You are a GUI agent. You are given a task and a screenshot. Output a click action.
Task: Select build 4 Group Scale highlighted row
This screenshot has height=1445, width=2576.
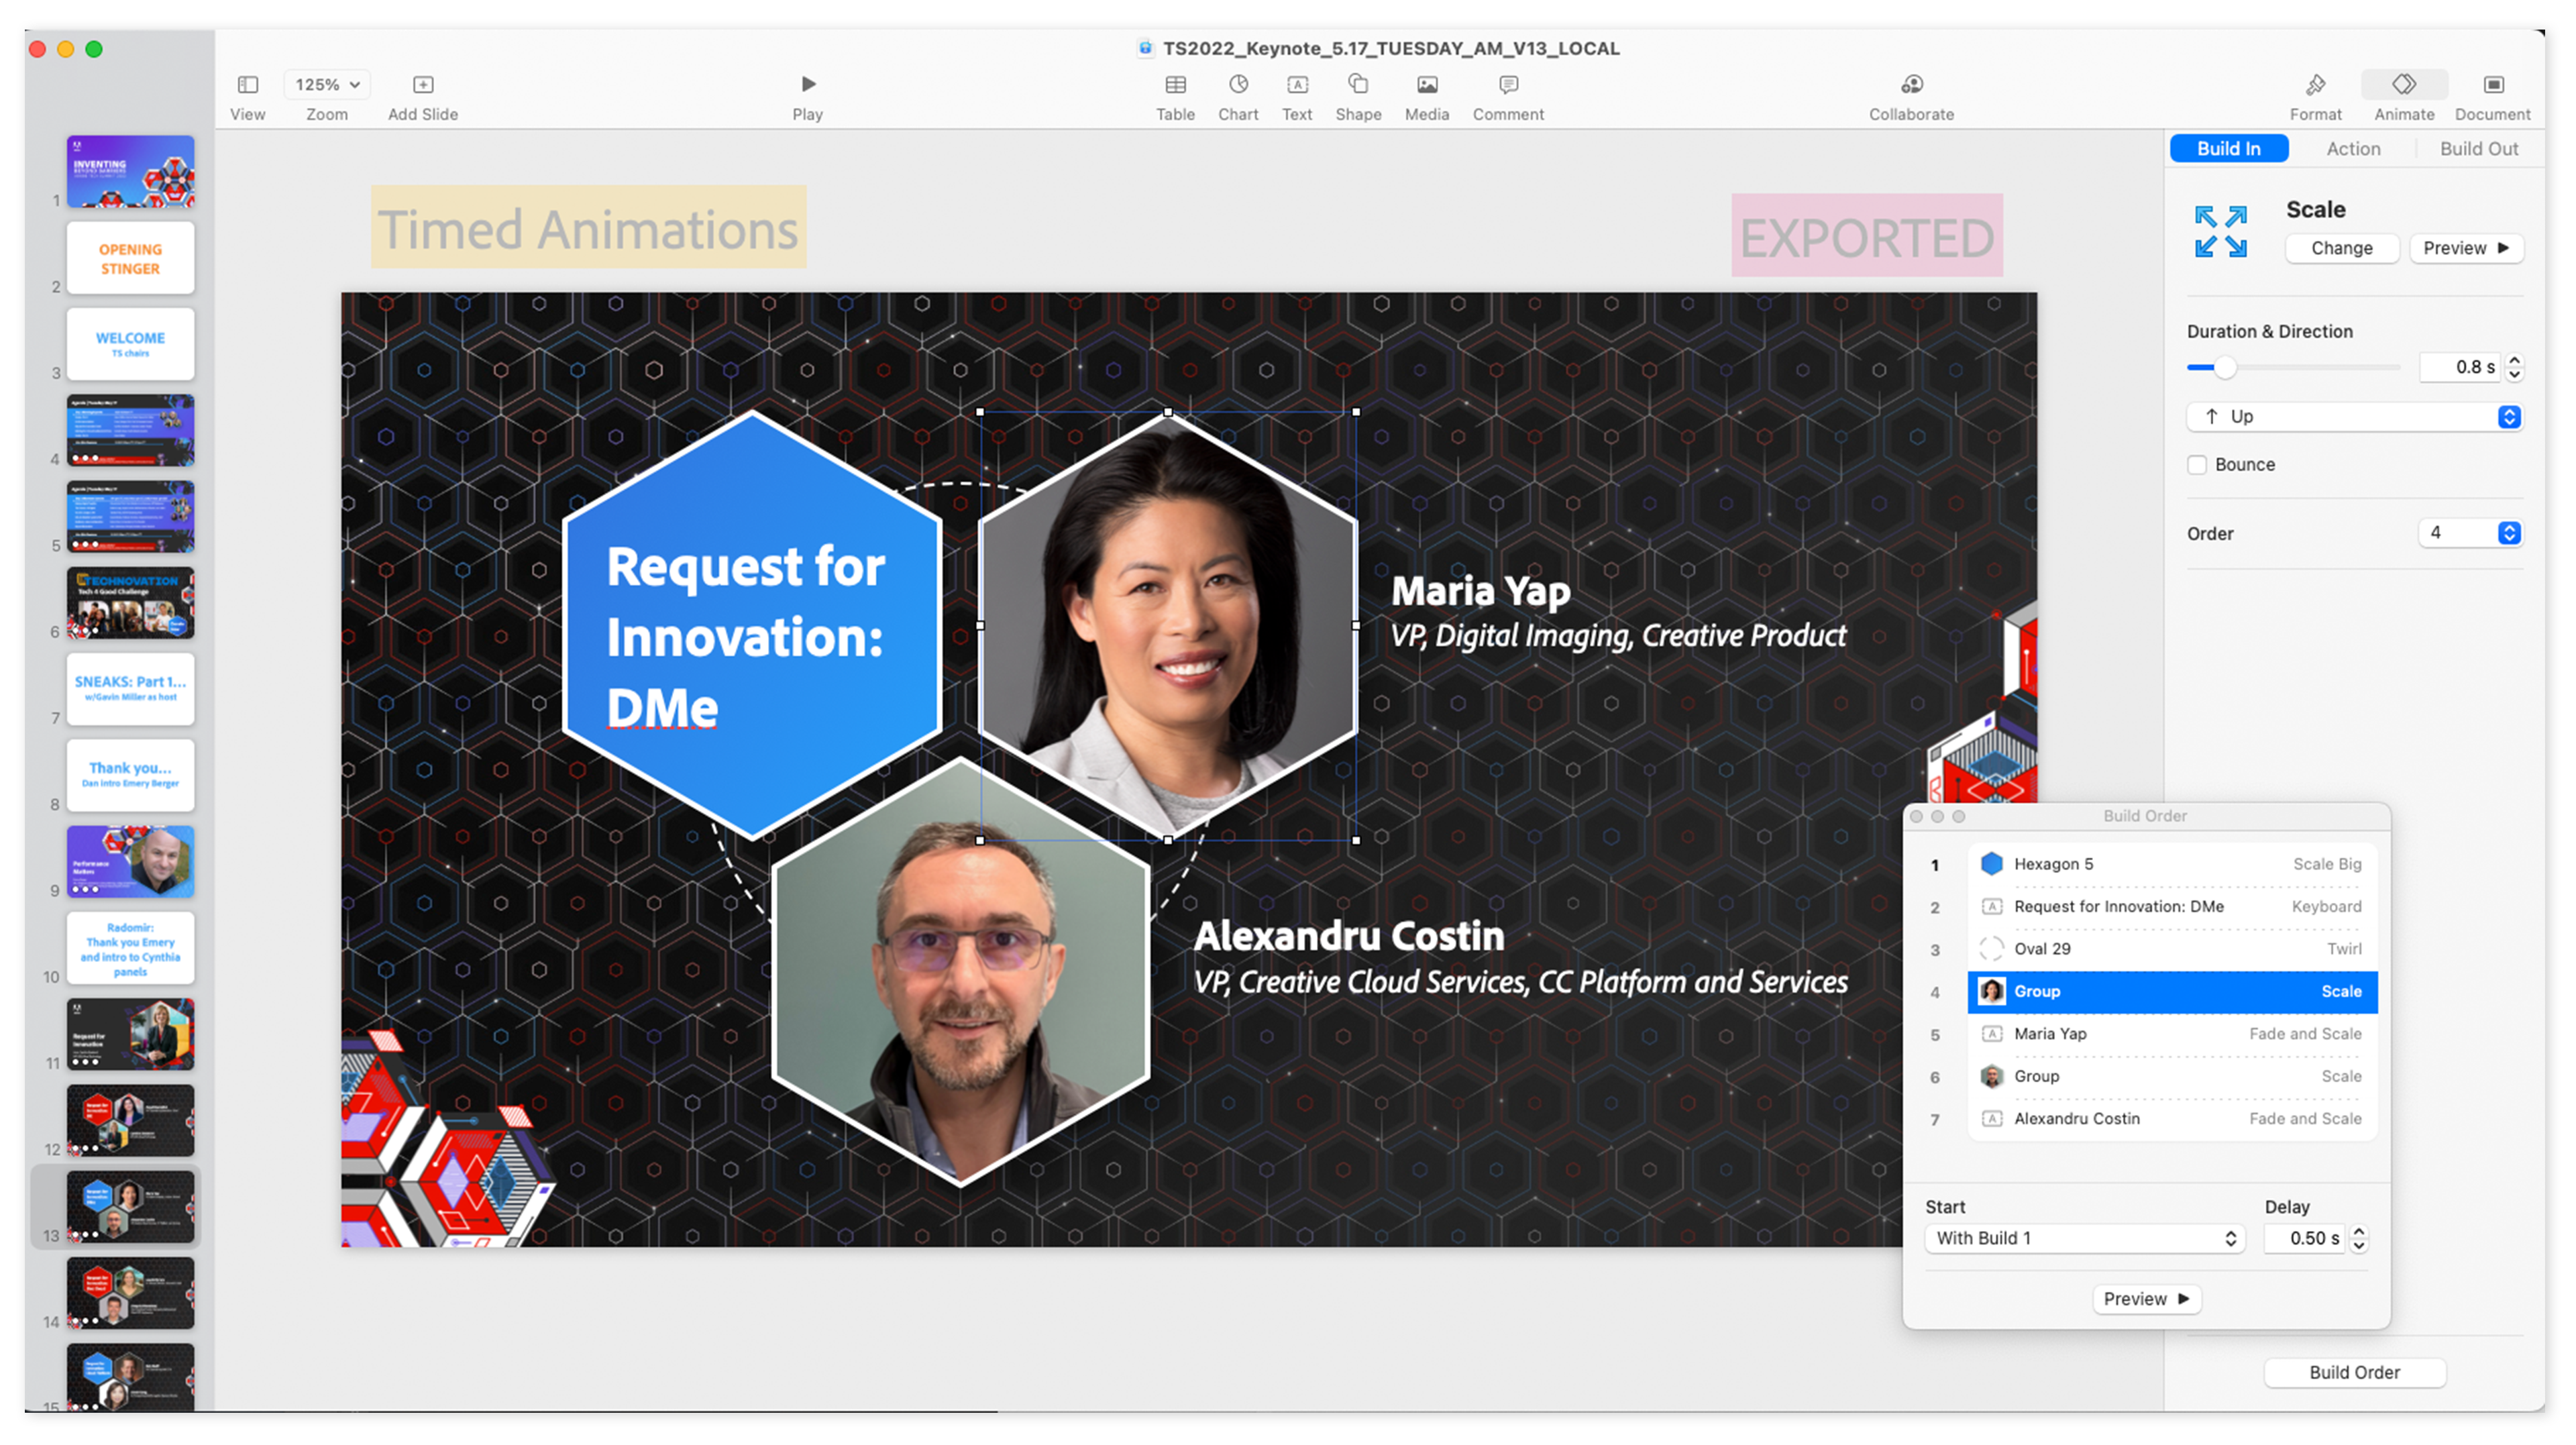(x=2171, y=991)
